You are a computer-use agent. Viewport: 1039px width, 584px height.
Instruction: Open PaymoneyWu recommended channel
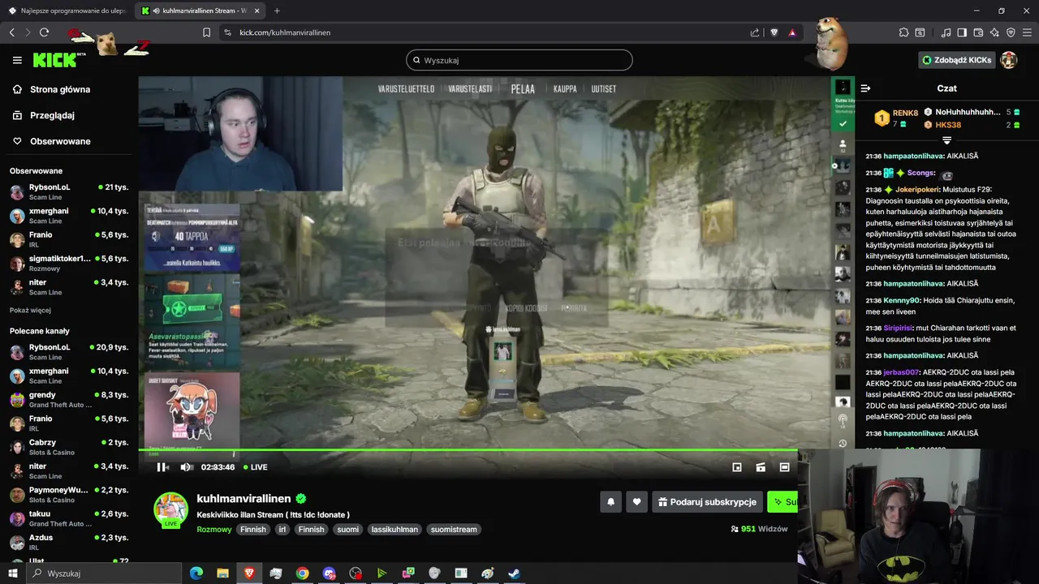(x=69, y=495)
